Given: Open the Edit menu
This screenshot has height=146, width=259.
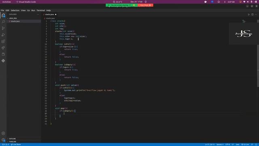Looking at the screenshot, I should 7,11.
